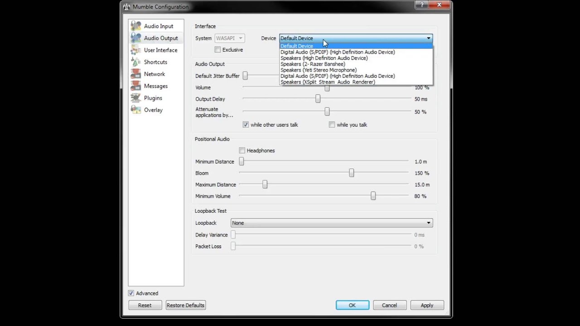Enable the Headphones checkbox
The image size is (580, 326).
(242, 150)
